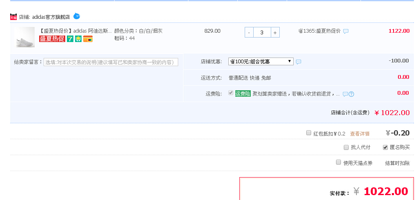
Task: Open the 查看详情 link
Action: point(360,134)
